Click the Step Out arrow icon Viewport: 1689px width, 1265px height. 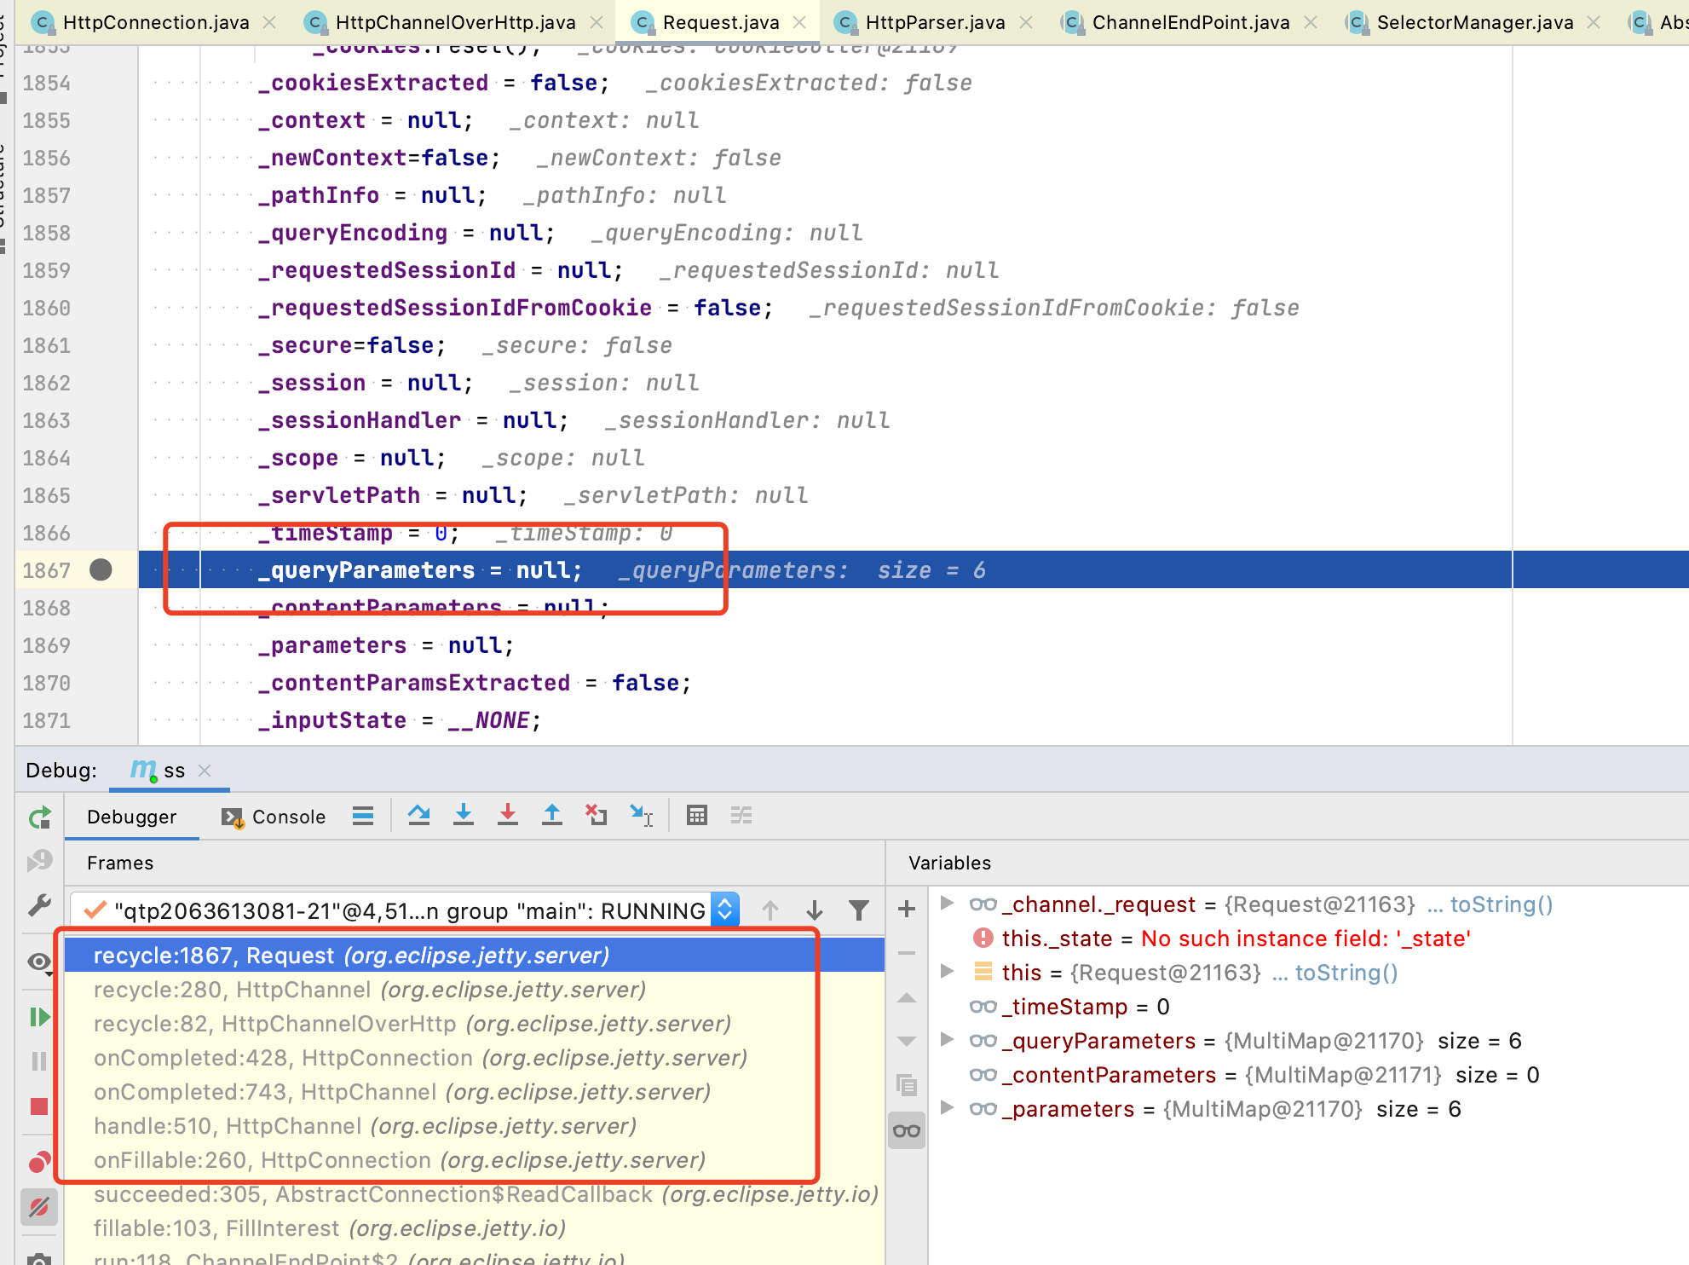551,816
